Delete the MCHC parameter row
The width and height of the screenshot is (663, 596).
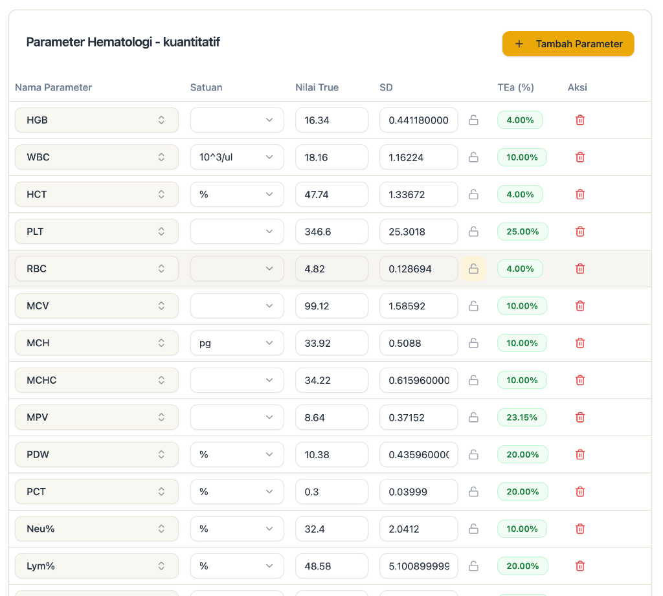(x=580, y=380)
